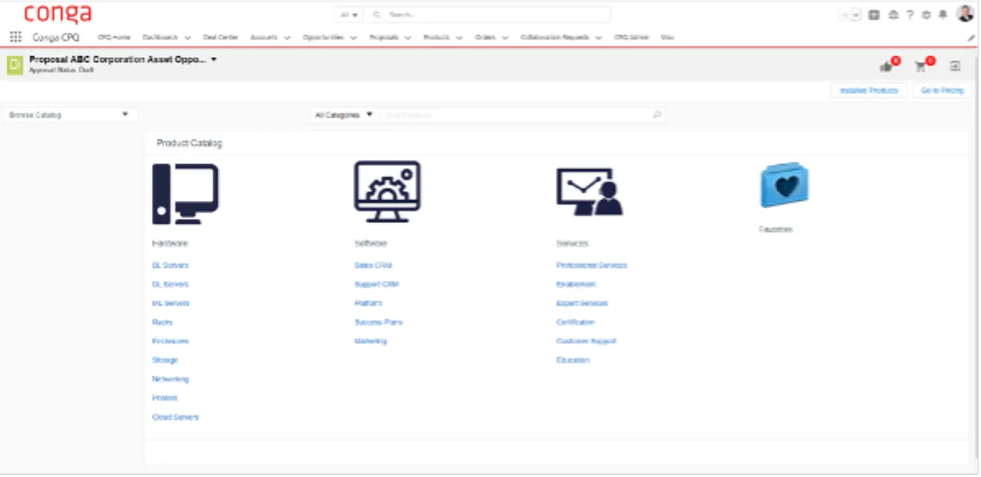The image size is (981, 477).
Task: Open the help question mark icon
Action: (x=910, y=15)
